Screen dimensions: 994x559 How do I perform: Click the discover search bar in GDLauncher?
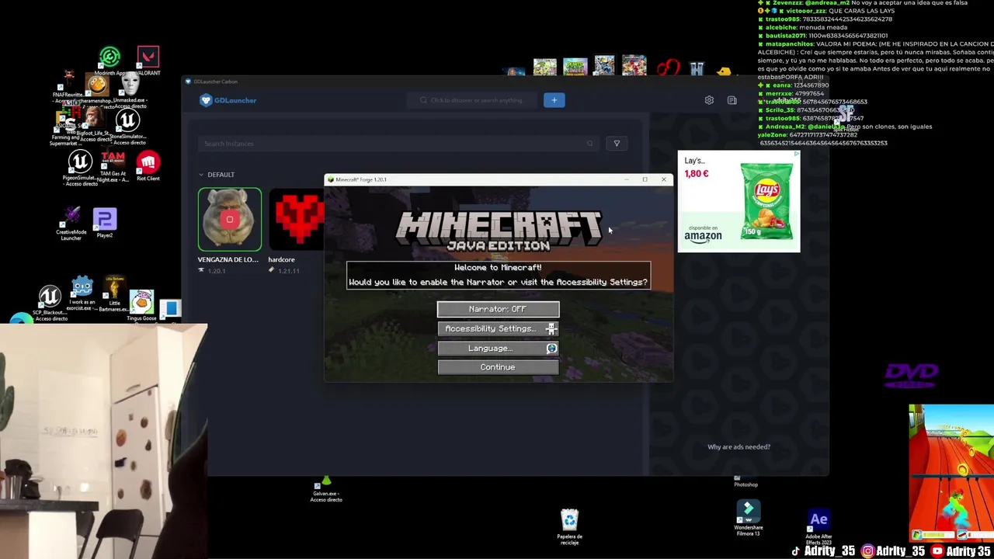click(474, 100)
